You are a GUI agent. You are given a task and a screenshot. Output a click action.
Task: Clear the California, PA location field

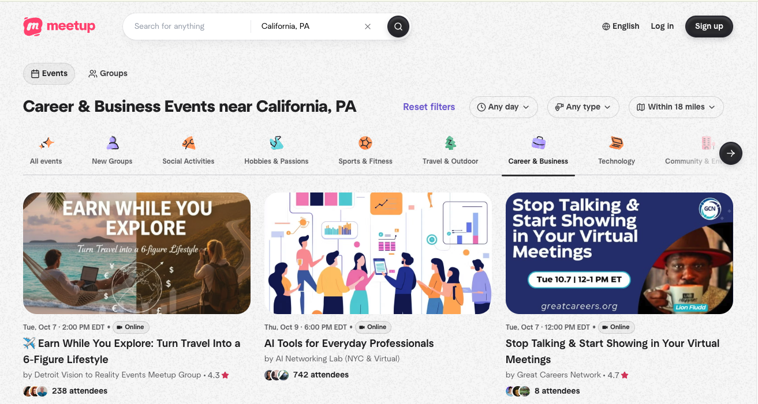coord(368,26)
